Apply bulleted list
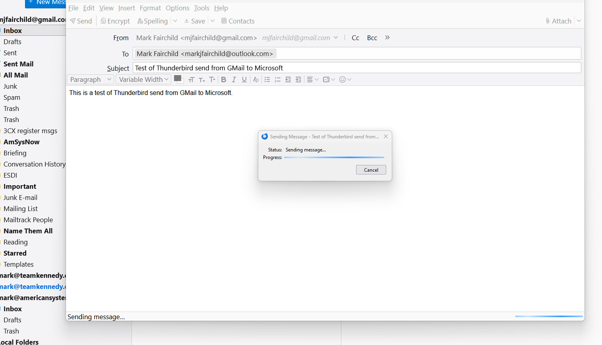The height and width of the screenshot is (345, 602). (x=267, y=79)
